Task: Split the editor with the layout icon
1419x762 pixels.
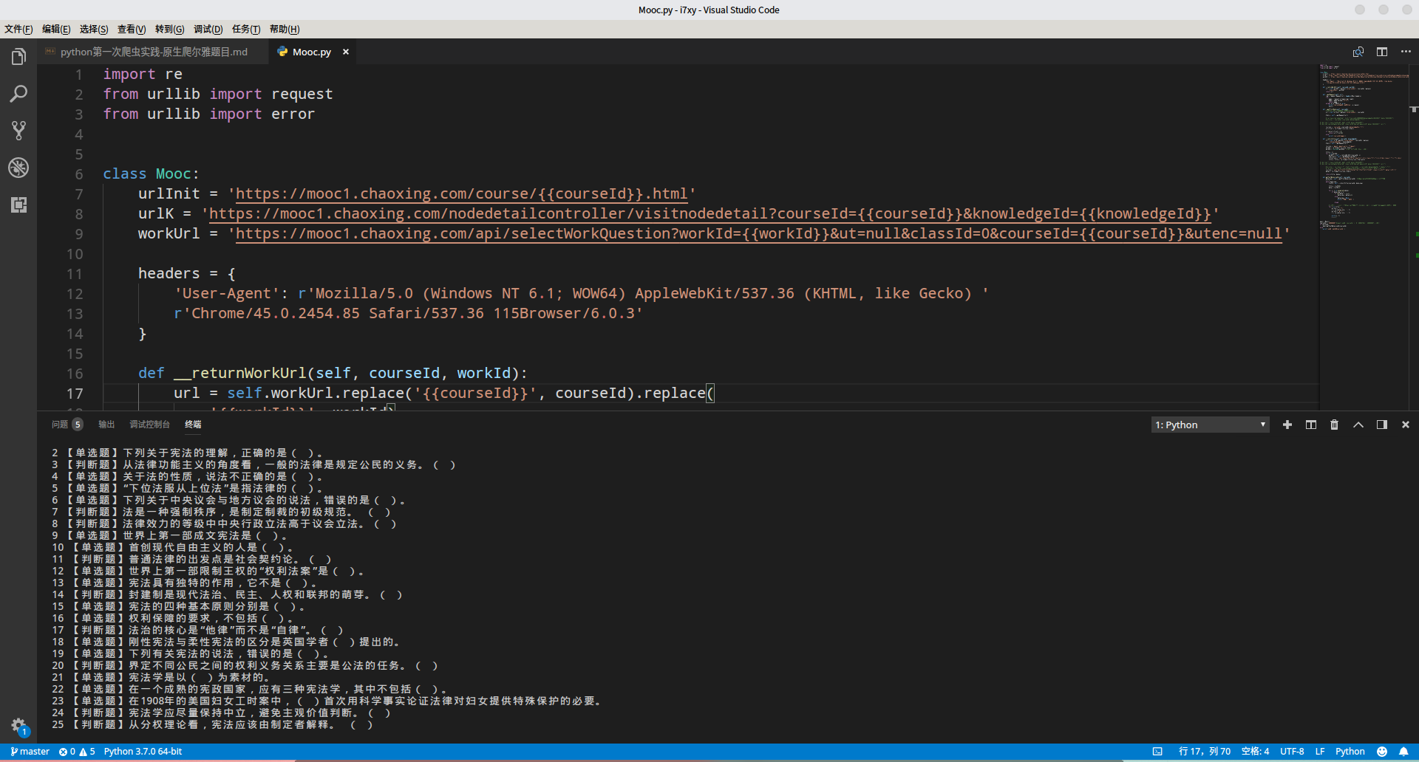Action: pyautogui.click(x=1381, y=52)
